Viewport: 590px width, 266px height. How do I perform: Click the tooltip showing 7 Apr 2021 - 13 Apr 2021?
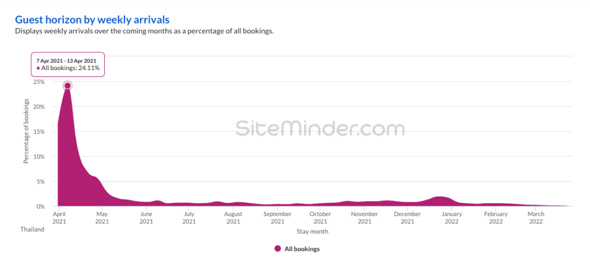[x=69, y=64]
